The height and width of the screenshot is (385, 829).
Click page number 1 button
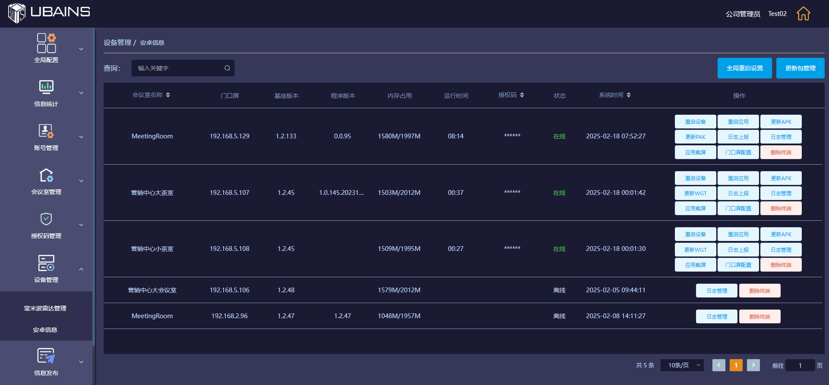[x=736, y=365]
